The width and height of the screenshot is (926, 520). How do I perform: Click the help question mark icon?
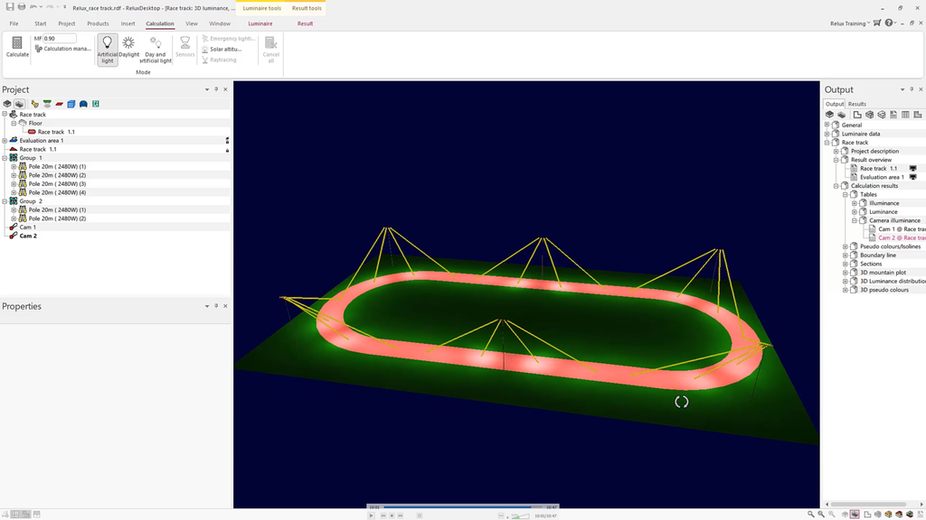coord(889,23)
